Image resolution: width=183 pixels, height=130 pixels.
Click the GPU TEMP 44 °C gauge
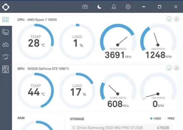36,91
